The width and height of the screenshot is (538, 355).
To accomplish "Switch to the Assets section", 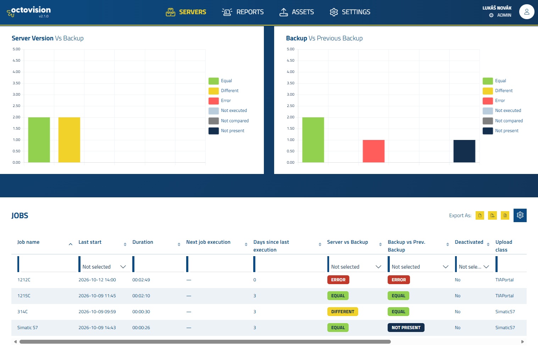I will [296, 12].
